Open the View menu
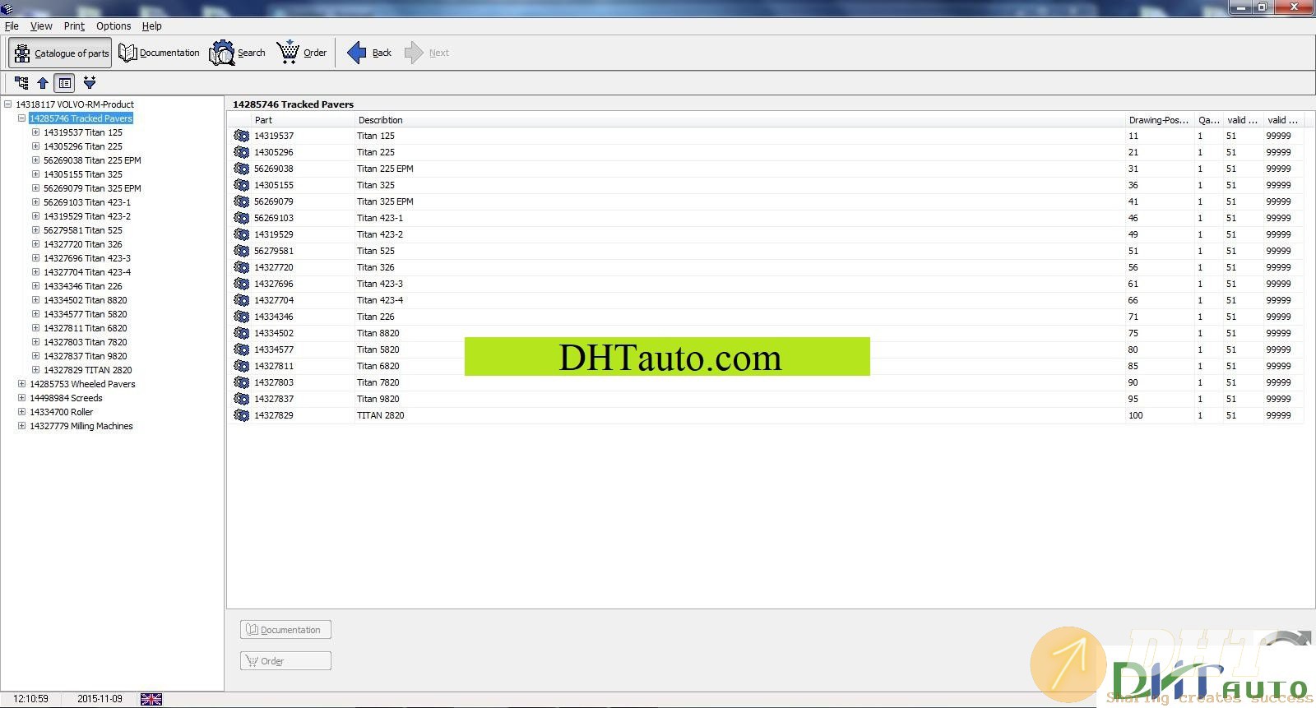The image size is (1316, 708). [41, 26]
